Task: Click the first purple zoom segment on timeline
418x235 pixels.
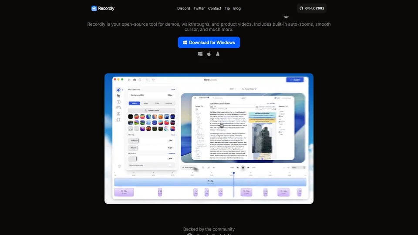Action: (x=124, y=192)
